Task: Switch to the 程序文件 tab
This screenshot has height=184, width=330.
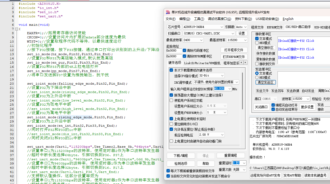Action: click(257, 27)
